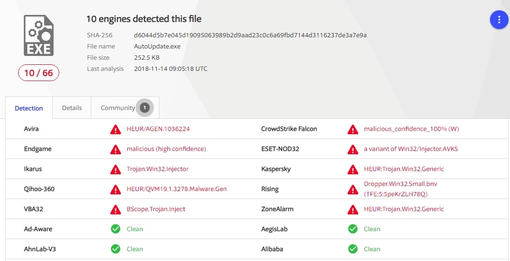Click the AegisLab clean checkmark icon
510x261 pixels.
point(353,229)
